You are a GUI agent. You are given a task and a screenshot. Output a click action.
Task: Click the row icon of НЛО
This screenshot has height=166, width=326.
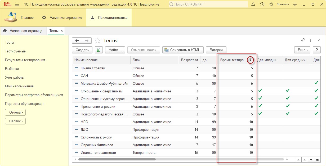pyautogui.click(x=77, y=122)
